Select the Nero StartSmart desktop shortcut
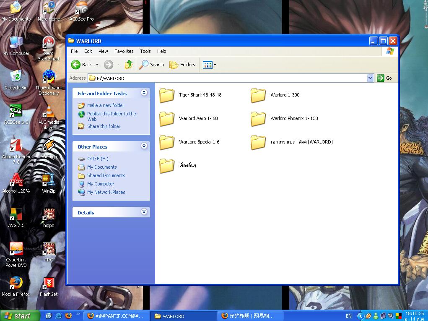The width and height of the screenshot is (428, 321). pos(49,49)
